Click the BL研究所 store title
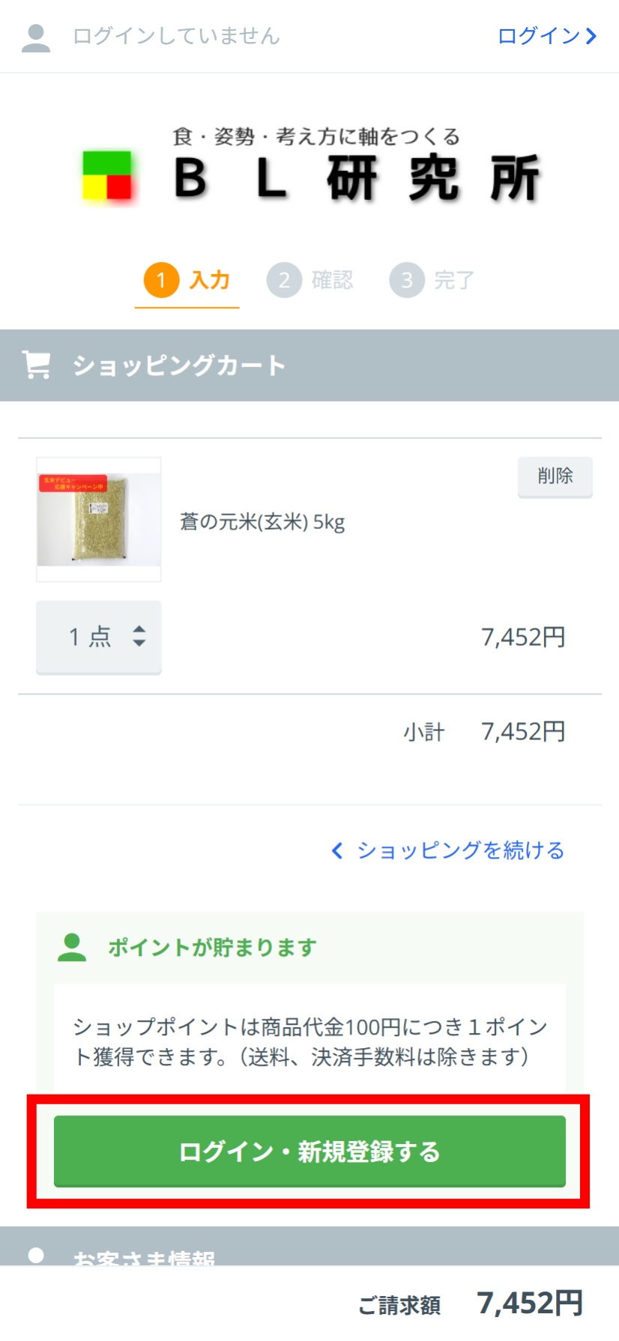This screenshot has height=1341, width=619. point(356,178)
